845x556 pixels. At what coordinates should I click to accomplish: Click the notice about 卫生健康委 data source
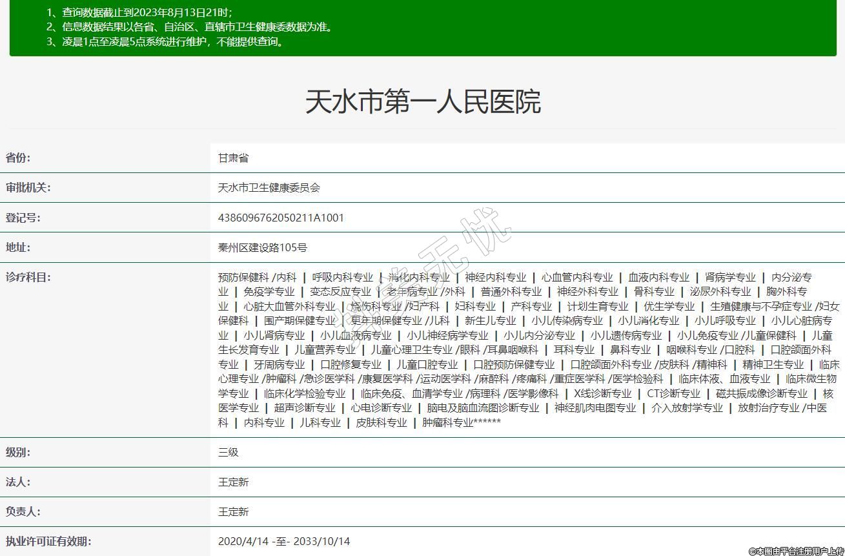pyautogui.click(x=191, y=27)
